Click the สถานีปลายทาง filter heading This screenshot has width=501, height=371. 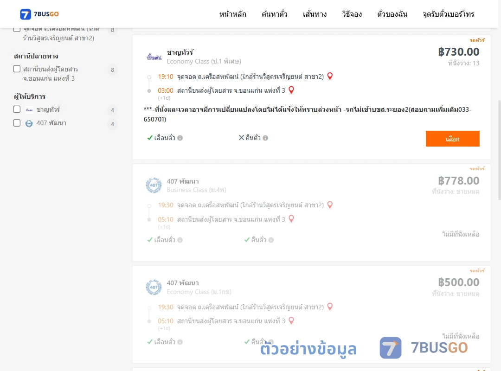(36, 56)
